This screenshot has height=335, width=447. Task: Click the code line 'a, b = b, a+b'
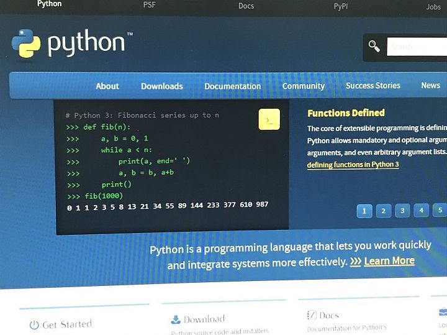point(147,173)
